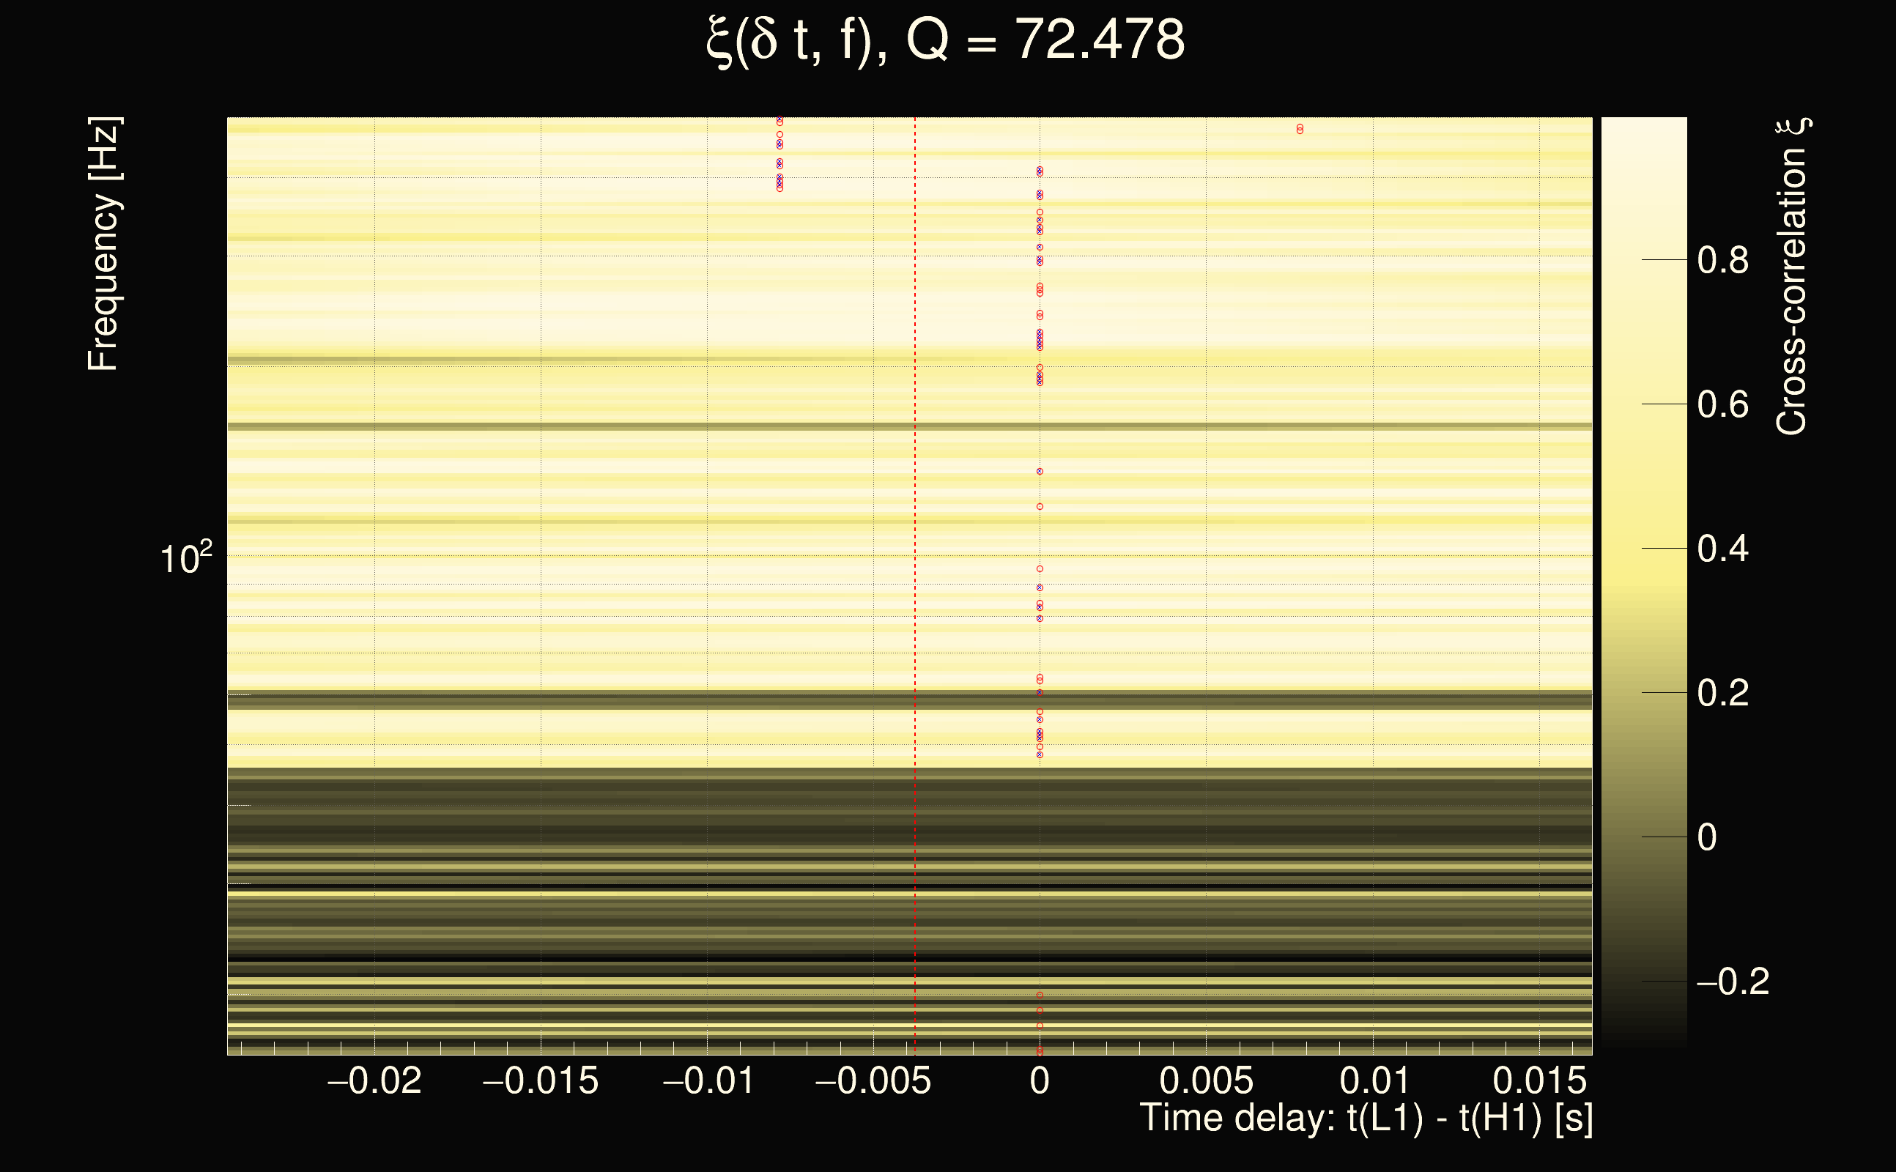The width and height of the screenshot is (1896, 1172).
Task: Click the plot title showing Q = 72.478
Action: click(946, 40)
